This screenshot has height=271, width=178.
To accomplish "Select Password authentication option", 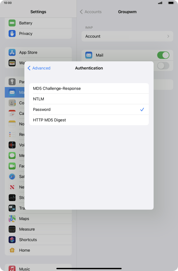I will (89, 109).
